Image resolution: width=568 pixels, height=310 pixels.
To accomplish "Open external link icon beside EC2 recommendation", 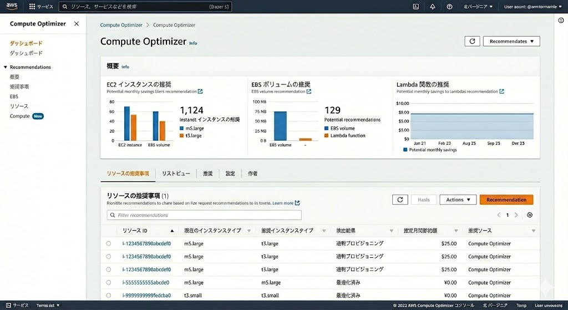I will pos(200,92).
